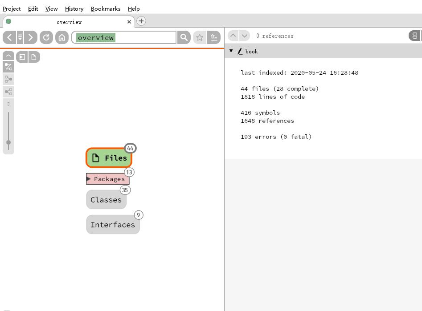Expand the Packages node arrow
The image size is (422, 311).
(x=89, y=179)
